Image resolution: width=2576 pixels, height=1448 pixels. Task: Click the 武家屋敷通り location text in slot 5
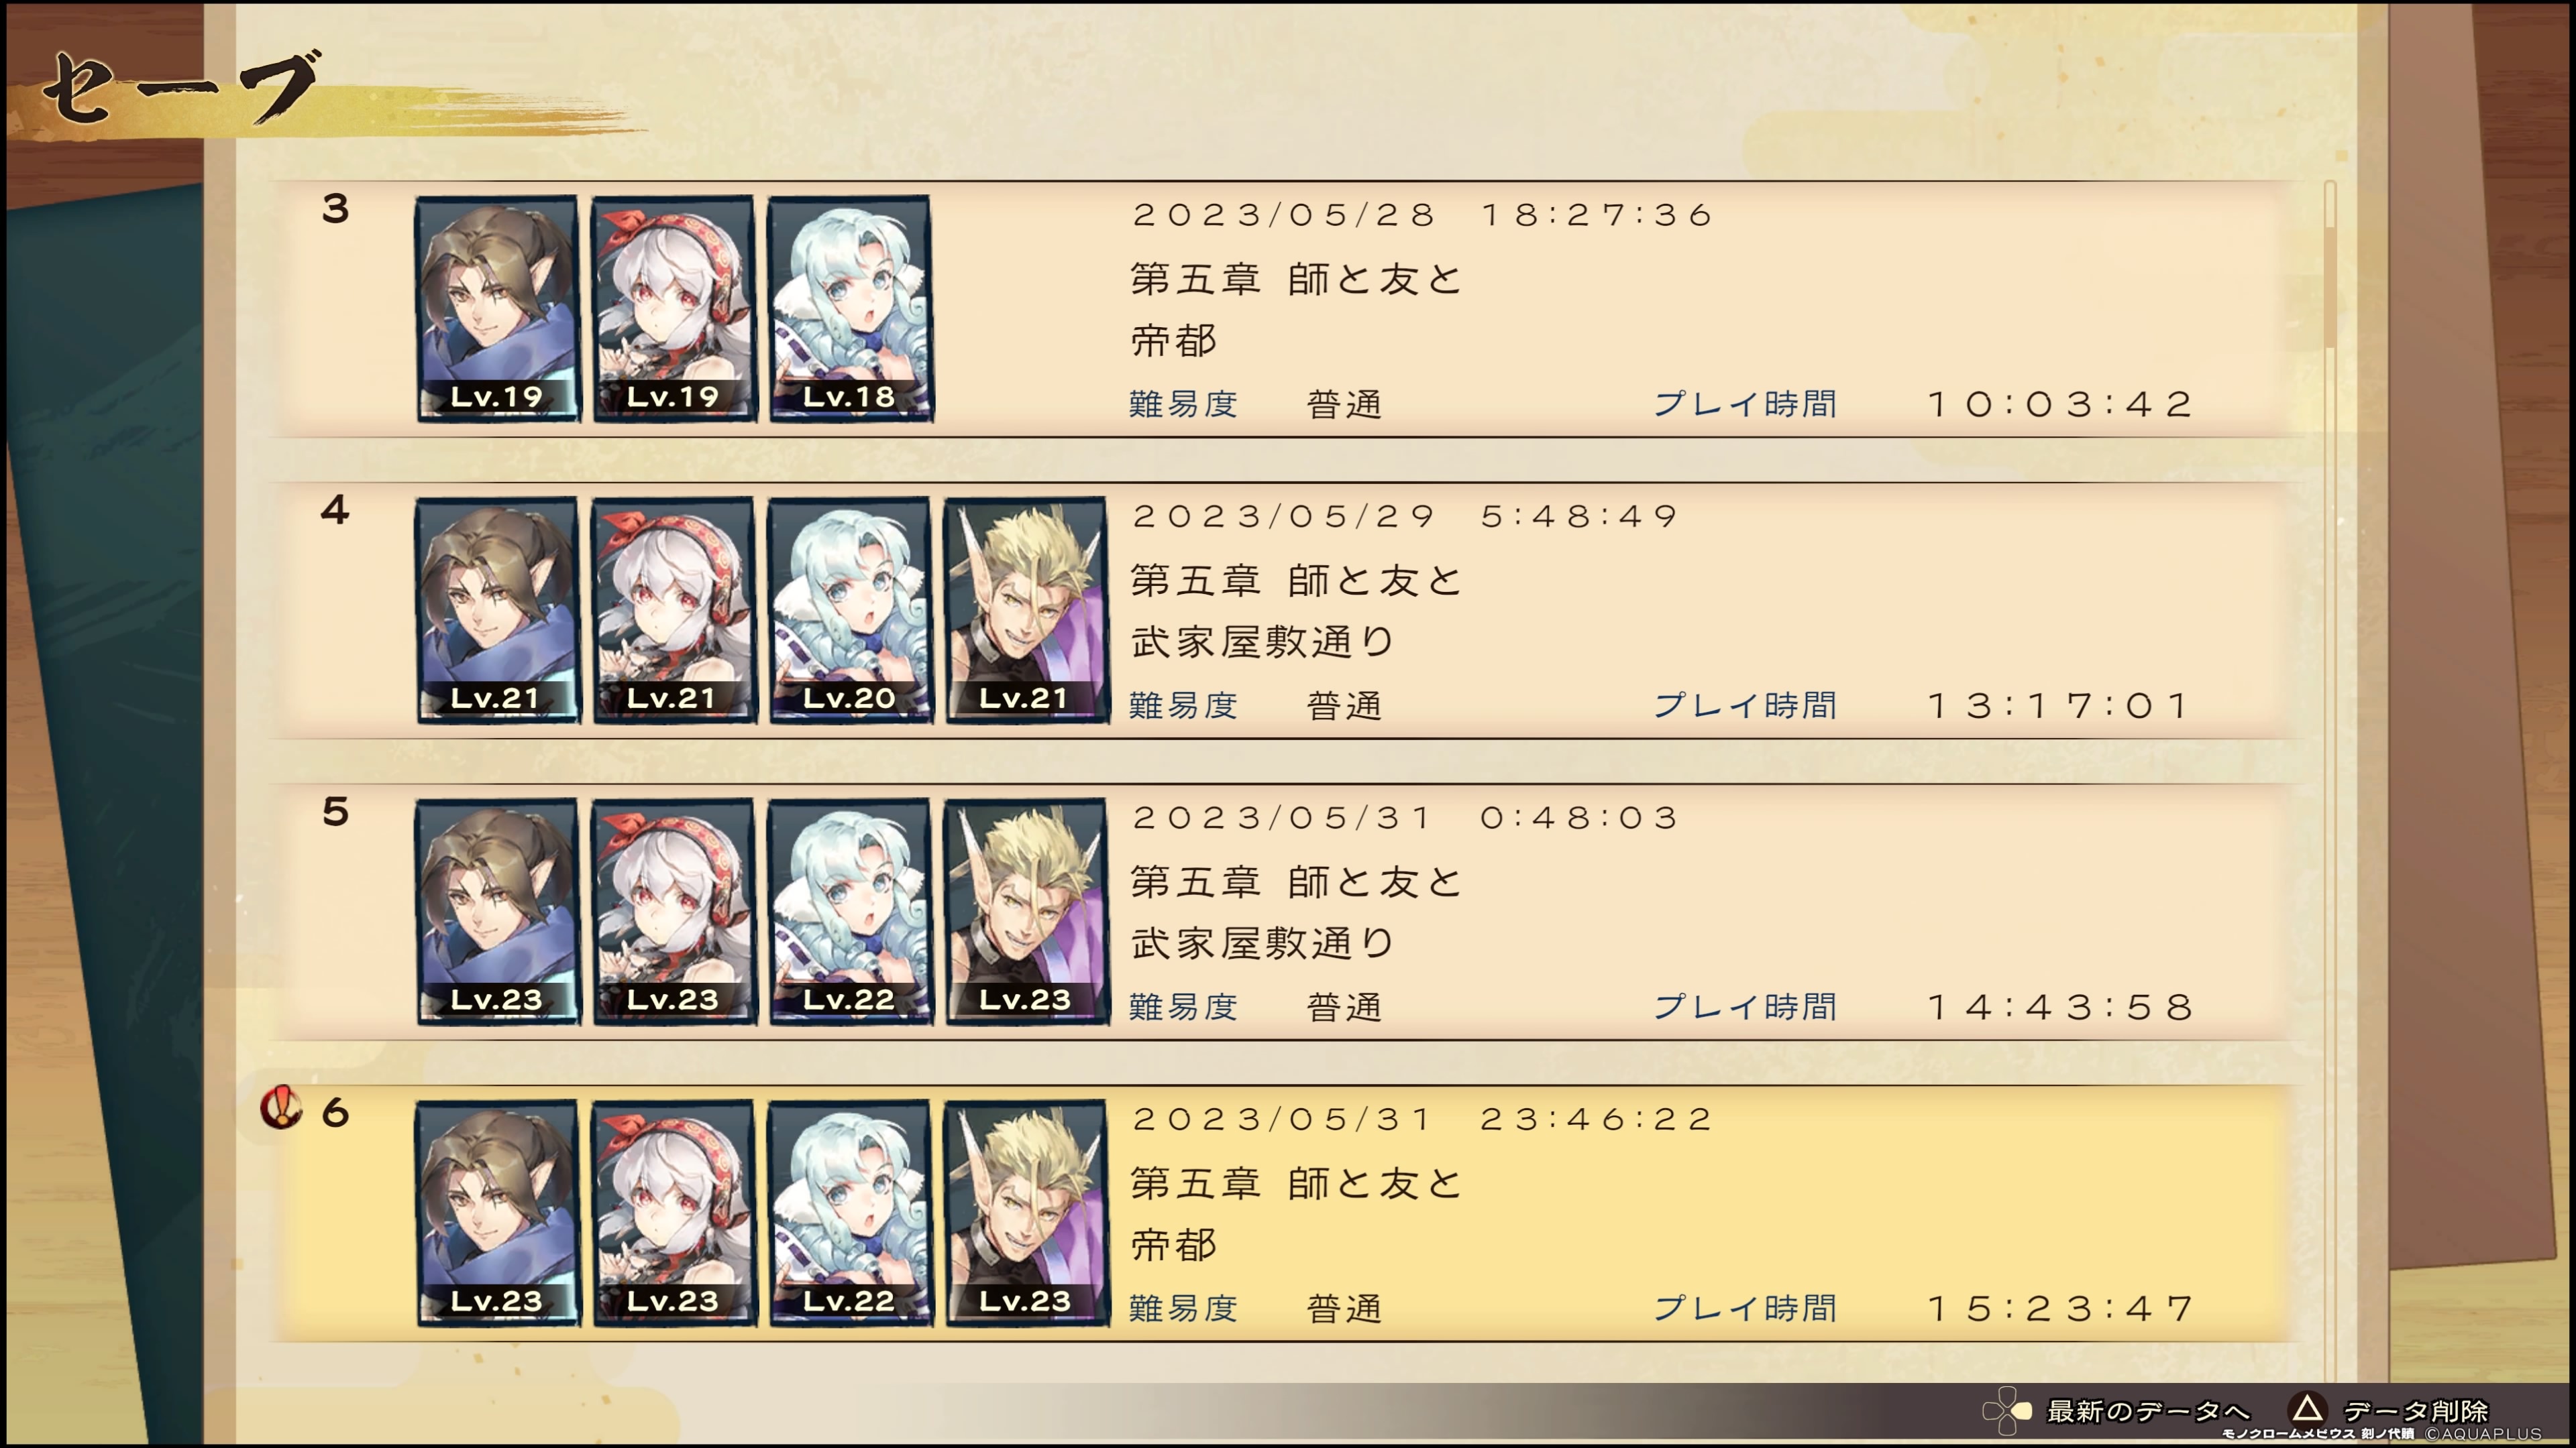[1263, 943]
